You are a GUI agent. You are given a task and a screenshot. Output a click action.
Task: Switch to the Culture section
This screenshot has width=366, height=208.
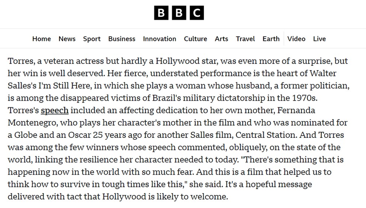point(196,39)
